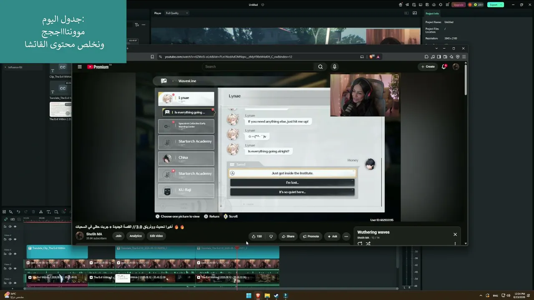Click the YouTube search magnifier button
This screenshot has height=300, width=534.
point(320,67)
